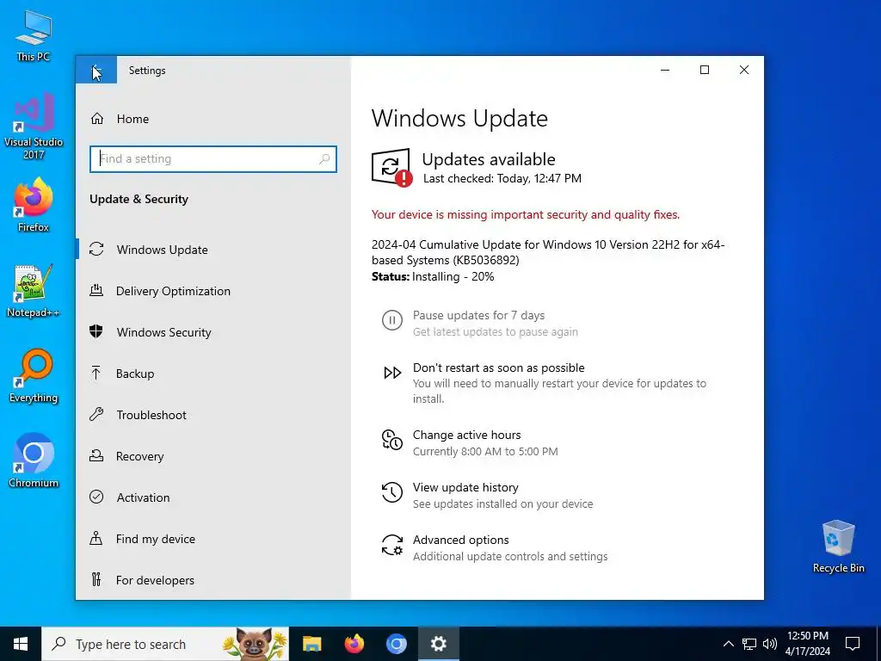
Task: Select the Windows Update sync icon in sidebar
Action: 96,249
